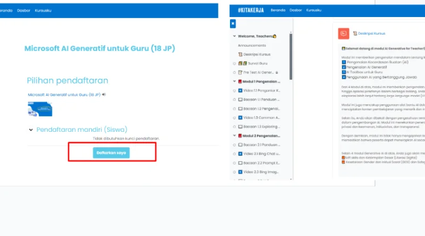Click the #KITAKERJA logo

coord(251,10)
